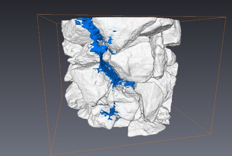The height and width of the screenshot is (156, 232).
Task: Click the bounding box's top-right corner
Action: tap(226, 16)
